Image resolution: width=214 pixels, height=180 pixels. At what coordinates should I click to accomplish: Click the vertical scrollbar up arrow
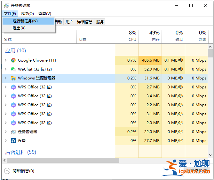pos(210,47)
